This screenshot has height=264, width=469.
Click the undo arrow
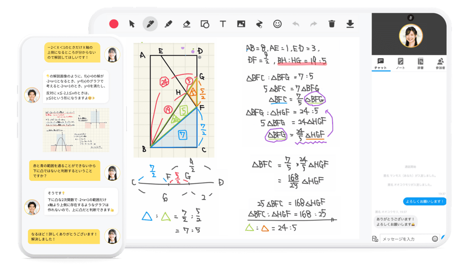[x=295, y=24]
